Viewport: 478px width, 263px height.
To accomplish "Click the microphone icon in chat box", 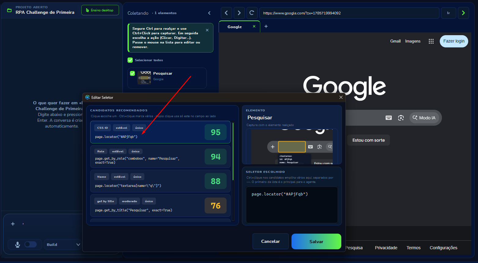I will click(x=17, y=244).
